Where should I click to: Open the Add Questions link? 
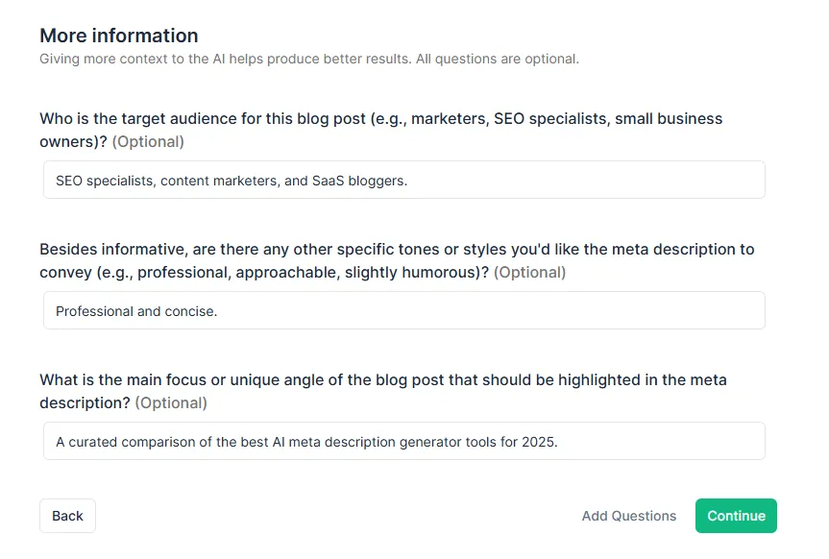[x=628, y=516]
